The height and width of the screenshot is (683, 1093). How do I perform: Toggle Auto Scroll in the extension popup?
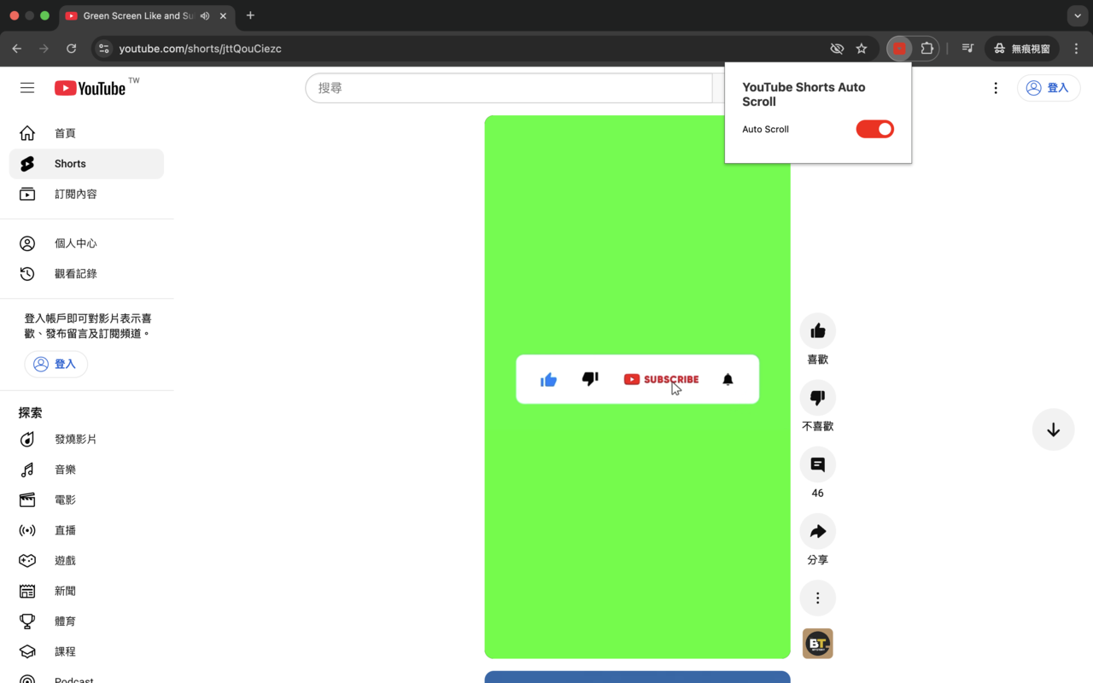(874, 129)
